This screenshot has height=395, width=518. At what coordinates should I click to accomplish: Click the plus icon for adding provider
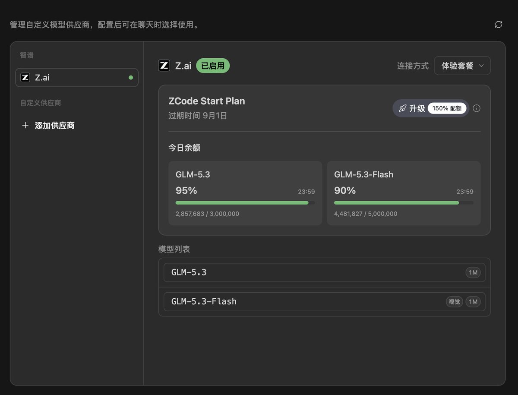click(x=25, y=126)
